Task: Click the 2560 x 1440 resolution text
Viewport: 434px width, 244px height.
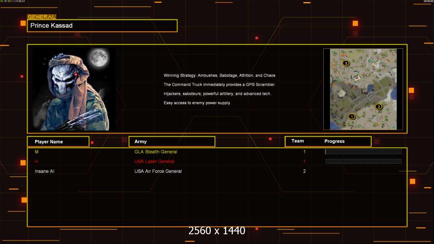Action: tap(217, 231)
